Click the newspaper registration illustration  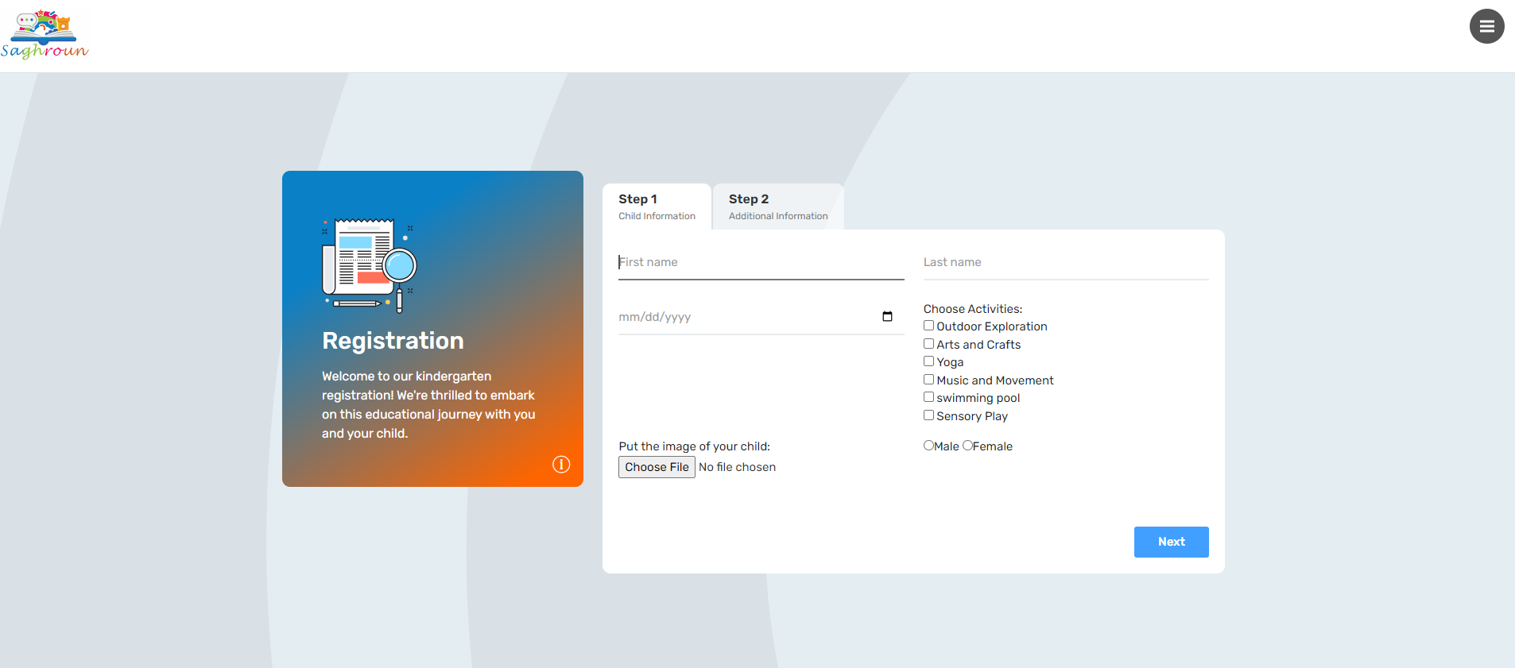point(370,265)
